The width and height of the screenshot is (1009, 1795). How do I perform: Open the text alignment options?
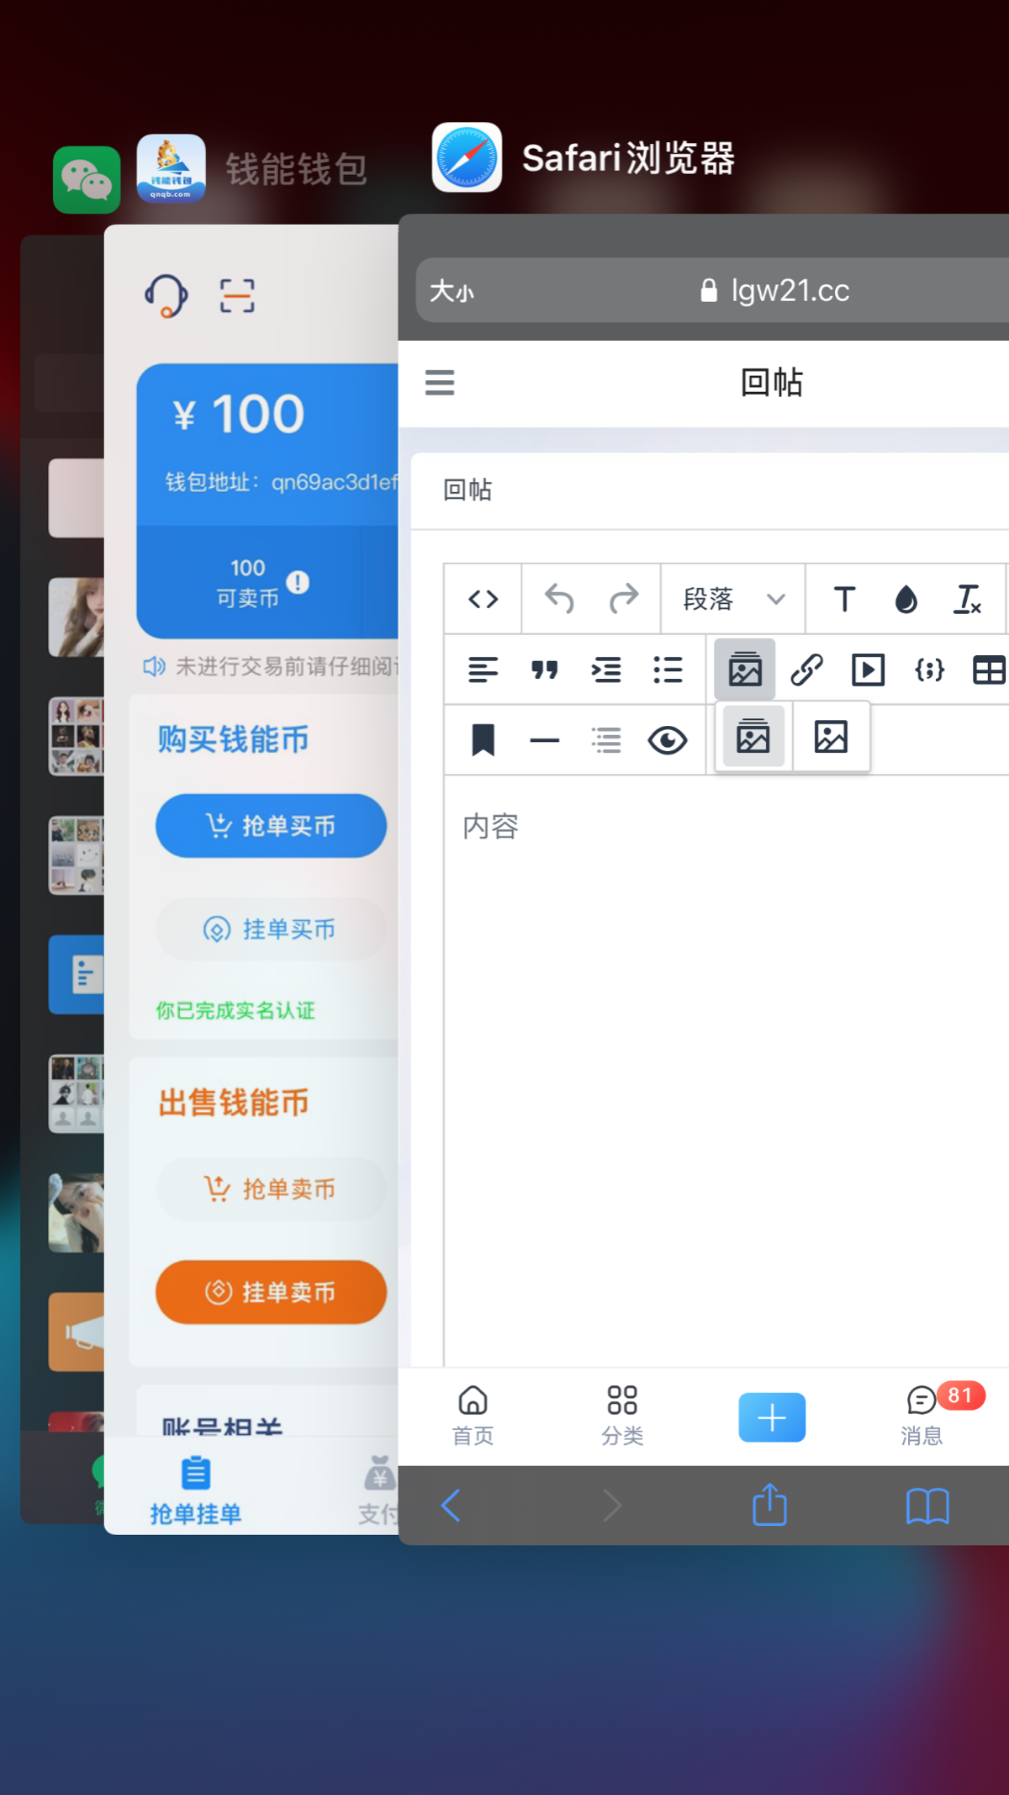point(483,670)
